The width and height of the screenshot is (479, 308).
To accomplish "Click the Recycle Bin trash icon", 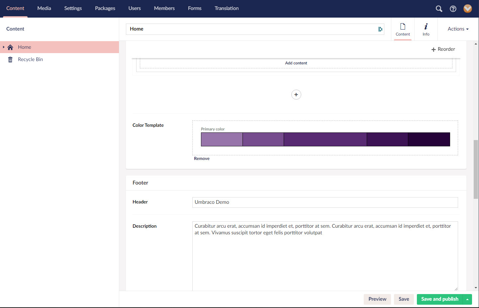I will [10, 59].
